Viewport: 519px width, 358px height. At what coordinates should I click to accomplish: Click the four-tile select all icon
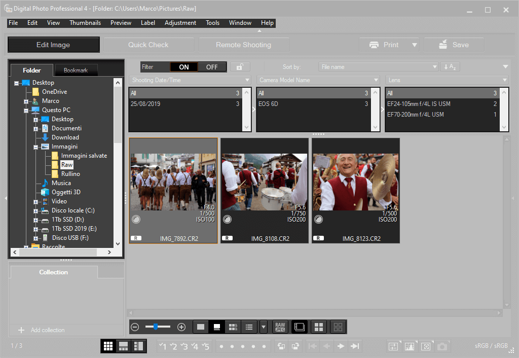pyautogui.click(x=319, y=327)
